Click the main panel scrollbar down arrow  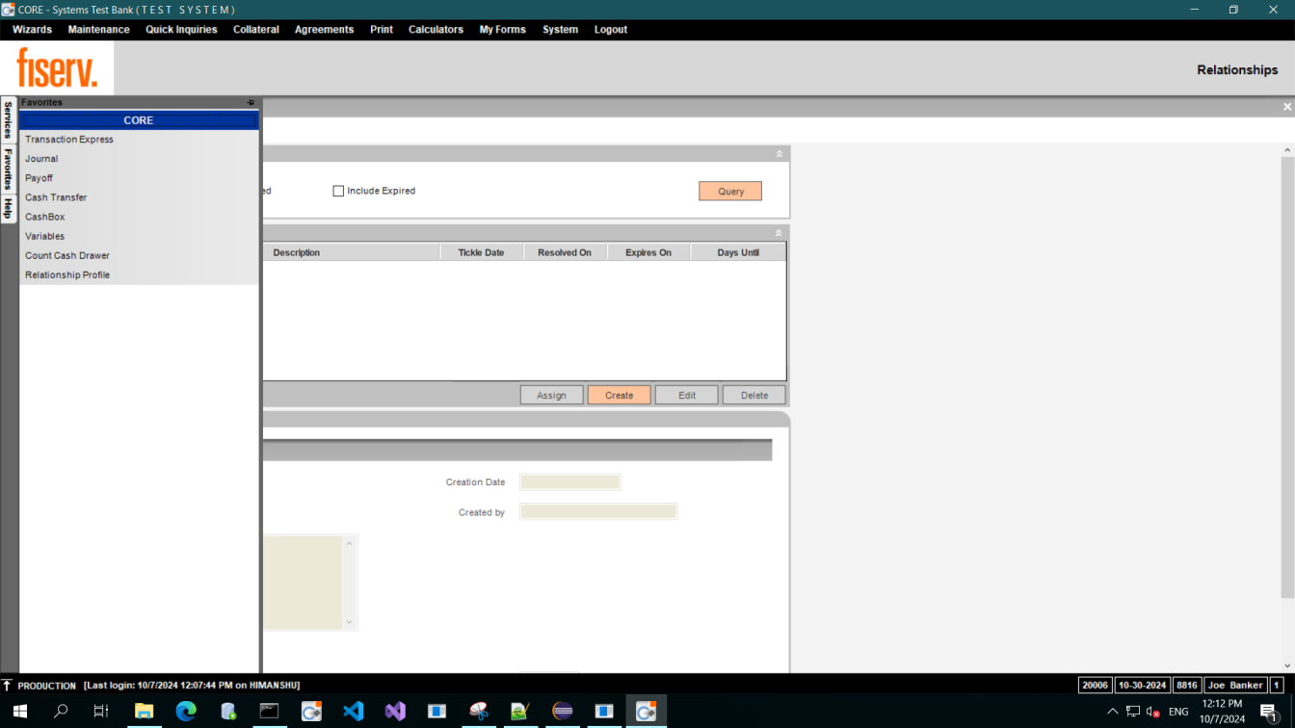pos(1288,665)
